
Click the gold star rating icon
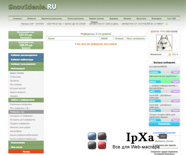click(169, 54)
